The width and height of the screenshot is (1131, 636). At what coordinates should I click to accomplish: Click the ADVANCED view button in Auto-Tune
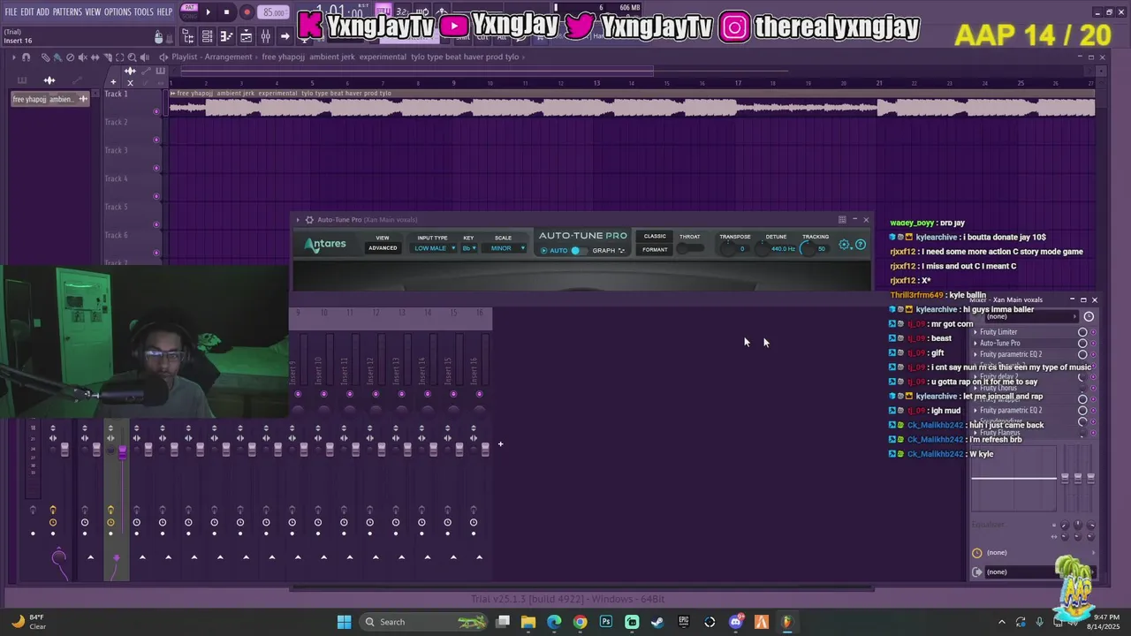pyautogui.click(x=383, y=248)
